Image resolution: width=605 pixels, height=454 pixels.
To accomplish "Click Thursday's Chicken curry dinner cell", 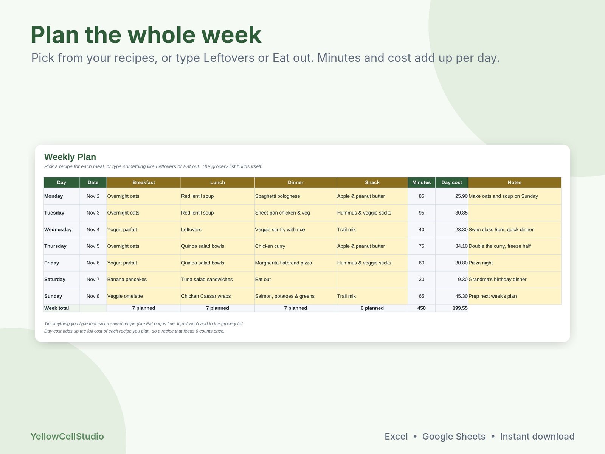I will [296, 246].
